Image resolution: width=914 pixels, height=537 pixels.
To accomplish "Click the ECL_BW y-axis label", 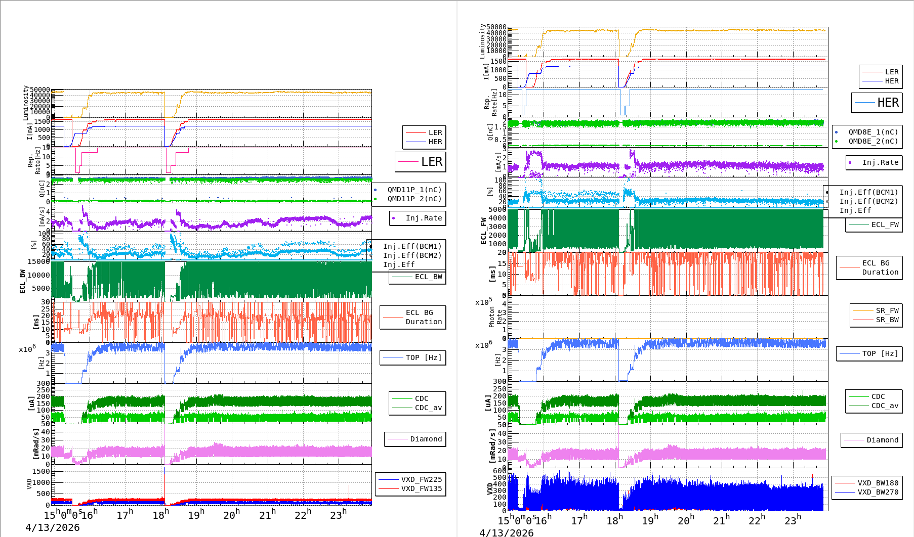I will point(23,281).
